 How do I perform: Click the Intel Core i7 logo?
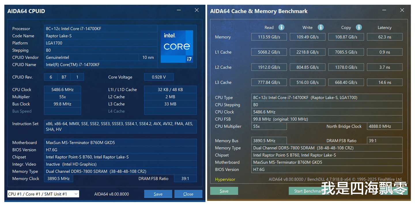(177, 46)
